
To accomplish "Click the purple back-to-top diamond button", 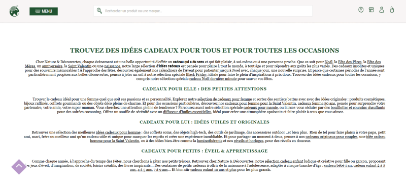I will [19, 167].
